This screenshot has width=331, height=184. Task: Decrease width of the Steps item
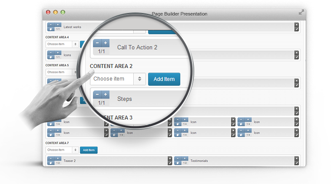point(97,94)
